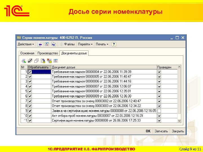Click the blue left-arrow toolbar icon
The height and width of the screenshot is (152, 203).
[x=39, y=44]
